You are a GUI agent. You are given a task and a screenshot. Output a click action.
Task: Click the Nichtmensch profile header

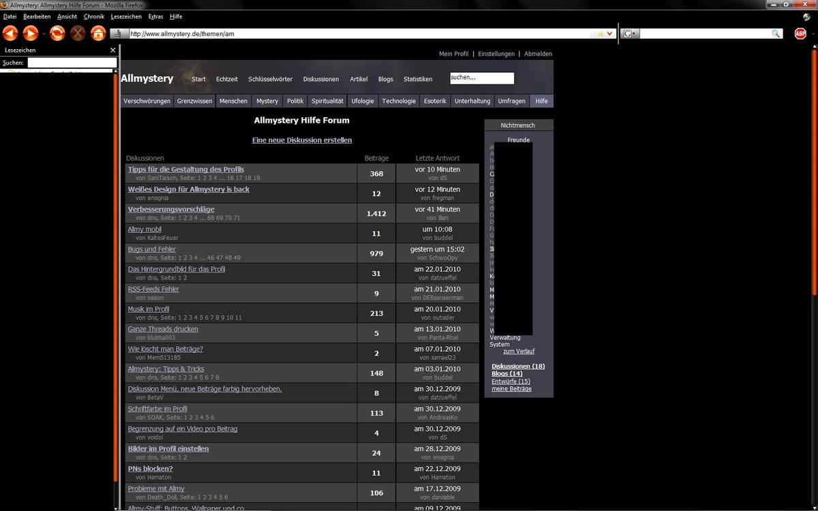518,125
